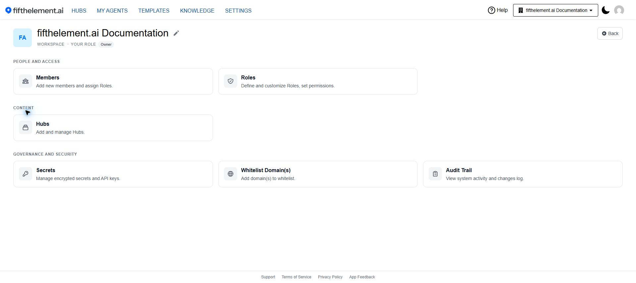Click the FA workspace avatar tile
The width and height of the screenshot is (636, 283).
click(23, 38)
